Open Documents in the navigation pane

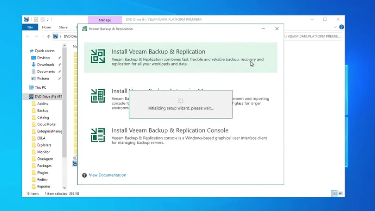tap(46, 72)
